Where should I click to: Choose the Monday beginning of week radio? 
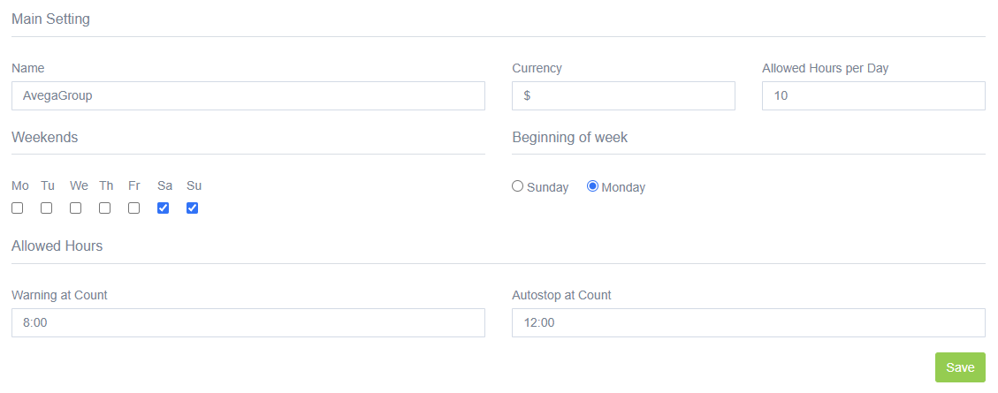[593, 186]
